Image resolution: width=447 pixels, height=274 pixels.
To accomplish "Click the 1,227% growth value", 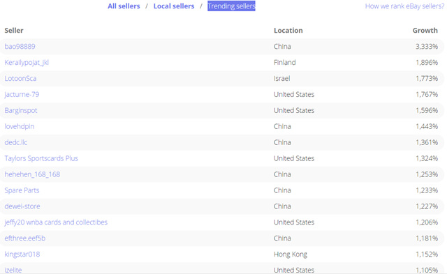I will [427, 206].
